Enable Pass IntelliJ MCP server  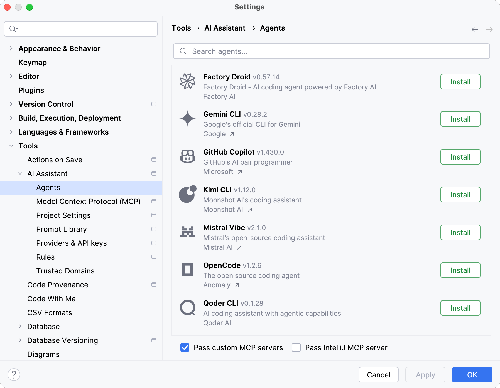click(296, 347)
